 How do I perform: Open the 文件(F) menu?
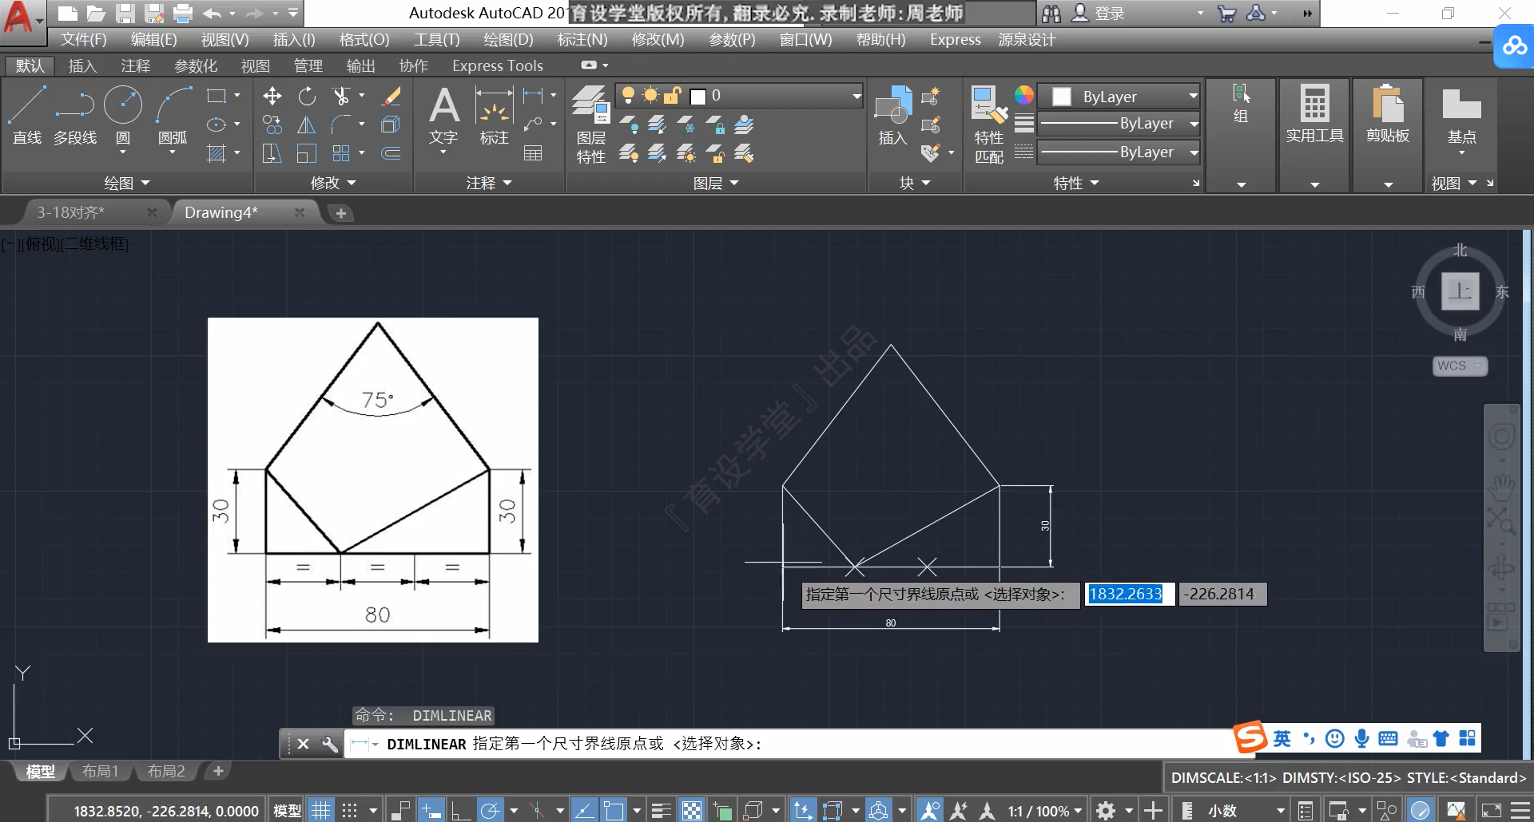83,39
